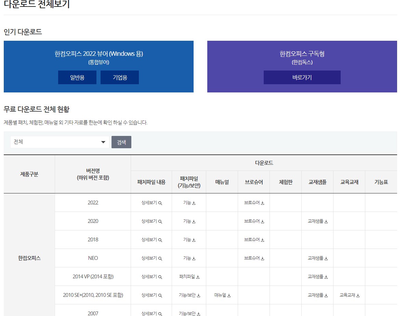Click the 2014 VP (2014 포함) cell
Image resolution: width=406 pixels, height=316 pixels.
(93, 277)
